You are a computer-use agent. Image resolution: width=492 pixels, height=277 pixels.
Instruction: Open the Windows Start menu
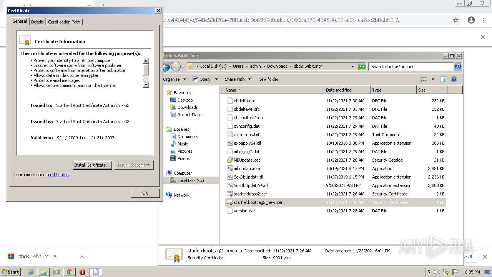pyautogui.click(x=10, y=272)
